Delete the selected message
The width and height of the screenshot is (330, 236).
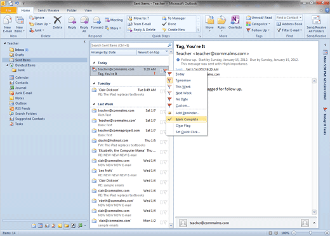tap(57, 23)
